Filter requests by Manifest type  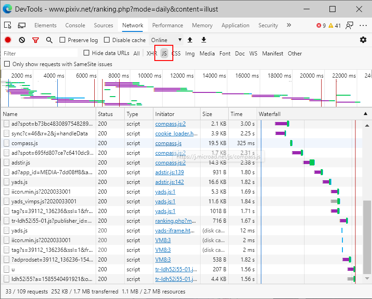[x=272, y=54]
